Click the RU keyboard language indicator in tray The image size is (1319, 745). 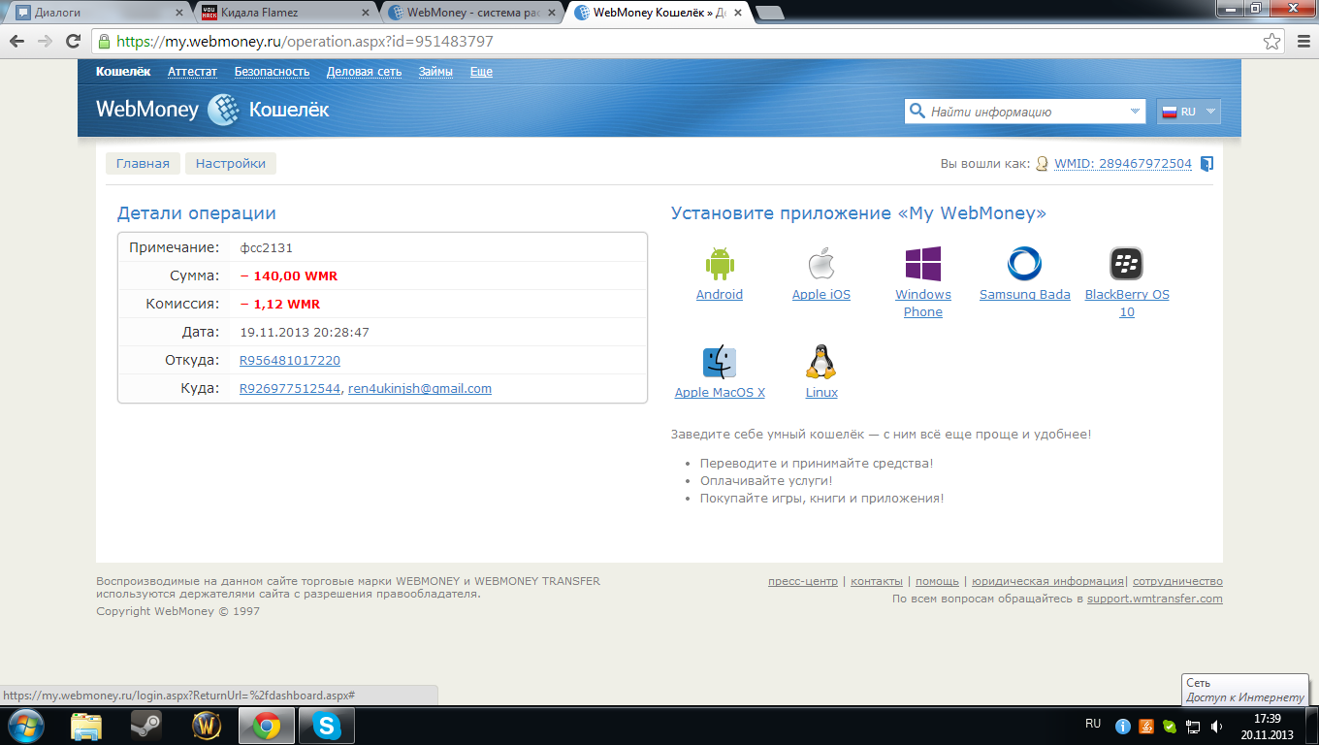click(x=1093, y=724)
